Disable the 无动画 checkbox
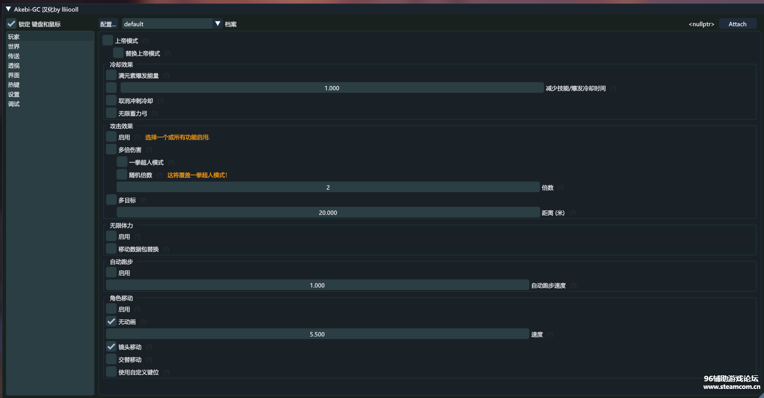 tap(111, 321)
